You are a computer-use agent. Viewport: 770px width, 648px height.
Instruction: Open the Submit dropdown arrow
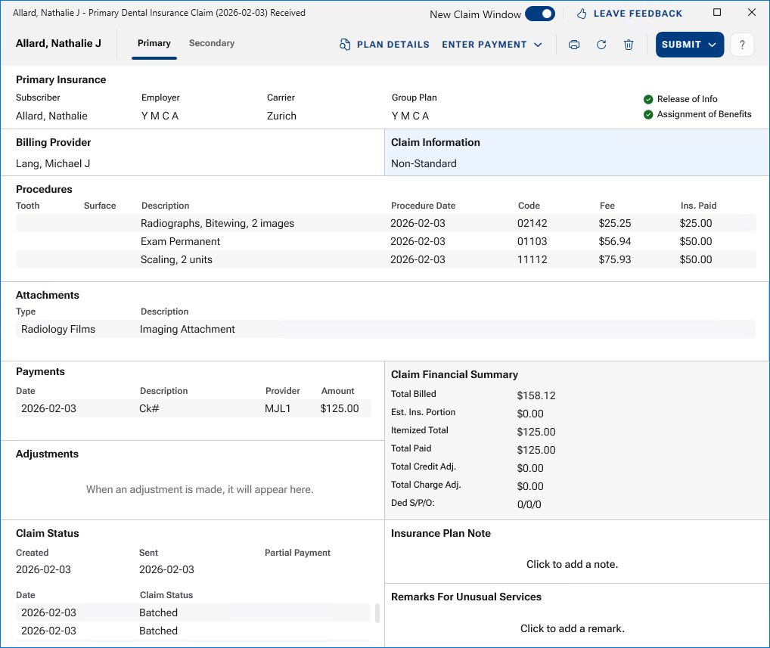coord(712,45)
